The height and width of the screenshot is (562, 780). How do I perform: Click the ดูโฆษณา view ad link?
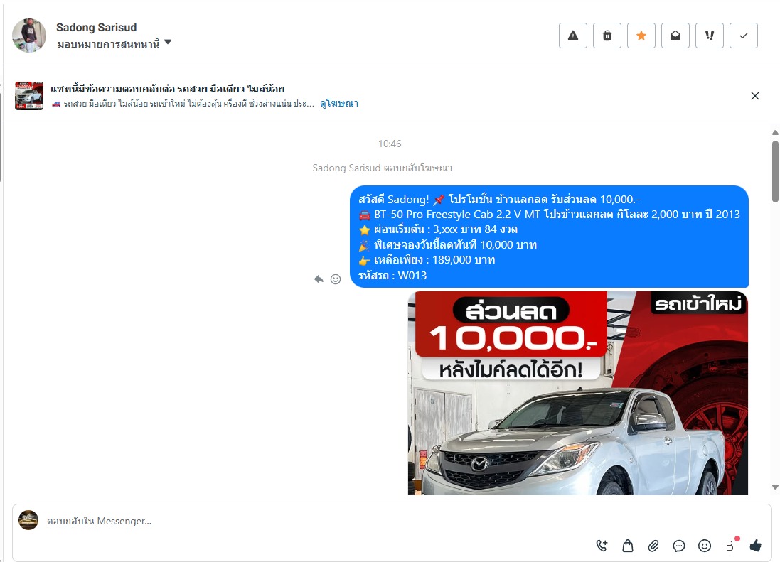[x=338, y=103]
